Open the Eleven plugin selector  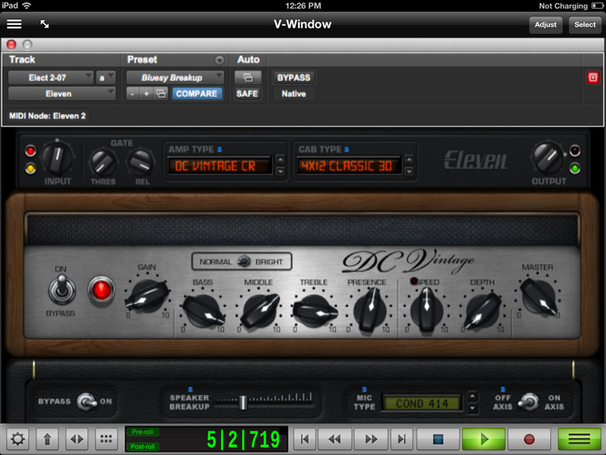pyautogui.click(x=62, y=94)
